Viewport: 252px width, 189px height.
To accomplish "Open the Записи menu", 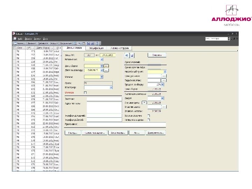I will (x=37, y=39).
